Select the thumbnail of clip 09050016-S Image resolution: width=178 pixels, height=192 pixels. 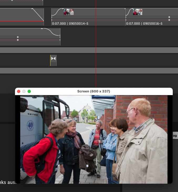(x=138, y=12)
